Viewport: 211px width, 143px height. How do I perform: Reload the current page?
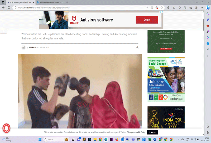coord(9,8)
